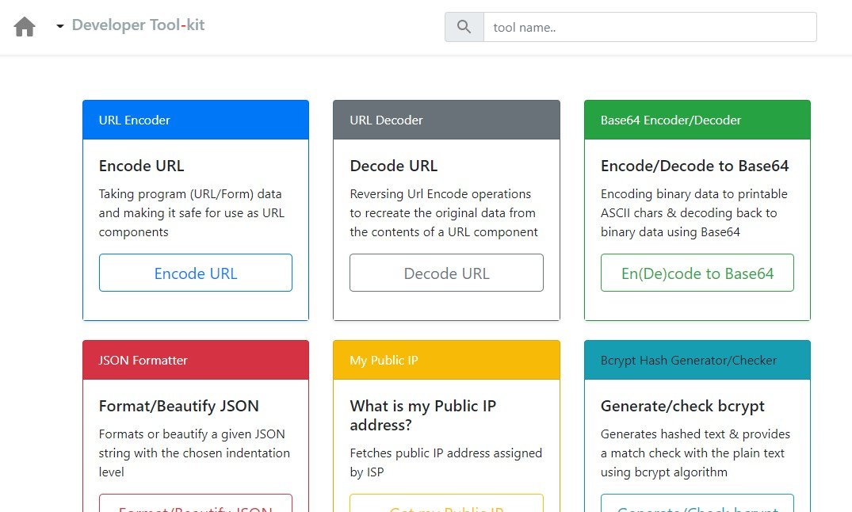The image size is (852, 512).
Task: Open the Developer Tool-kit brand link
Action: coord(138,25)
